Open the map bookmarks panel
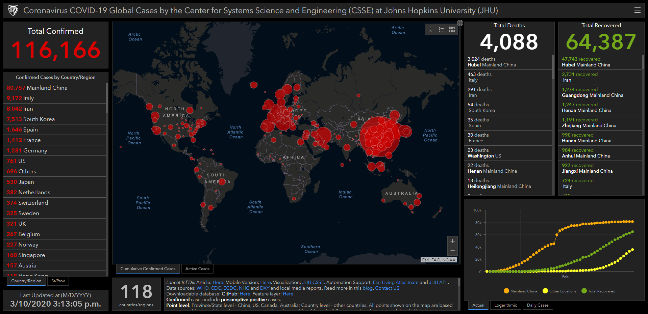Viewport: 648px width, 314px height. (x=430, y=29)
